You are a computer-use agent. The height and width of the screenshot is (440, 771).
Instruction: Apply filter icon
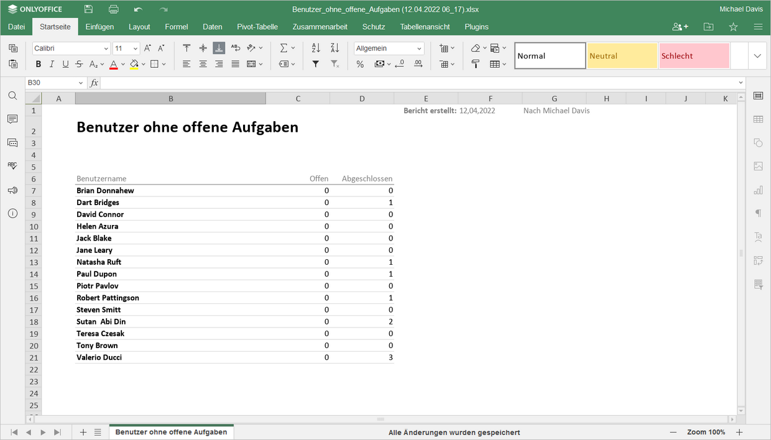(x=316, y=64)
